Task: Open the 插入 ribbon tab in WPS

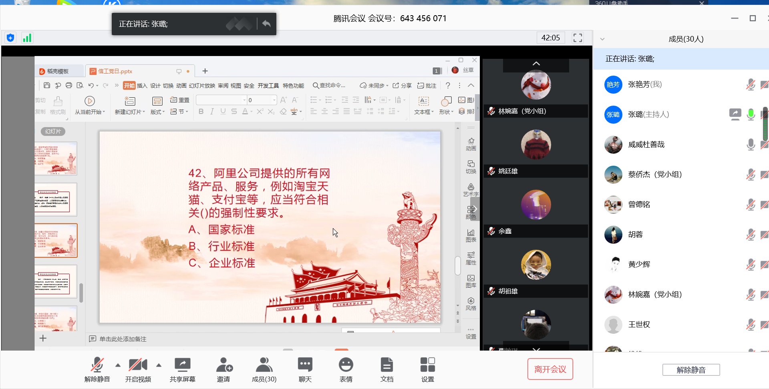Action: click(x=142, y=86)
